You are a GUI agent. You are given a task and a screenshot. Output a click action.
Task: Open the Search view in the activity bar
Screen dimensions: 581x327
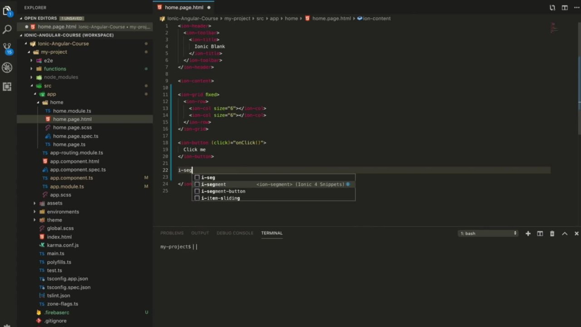[x=7, y=28]
